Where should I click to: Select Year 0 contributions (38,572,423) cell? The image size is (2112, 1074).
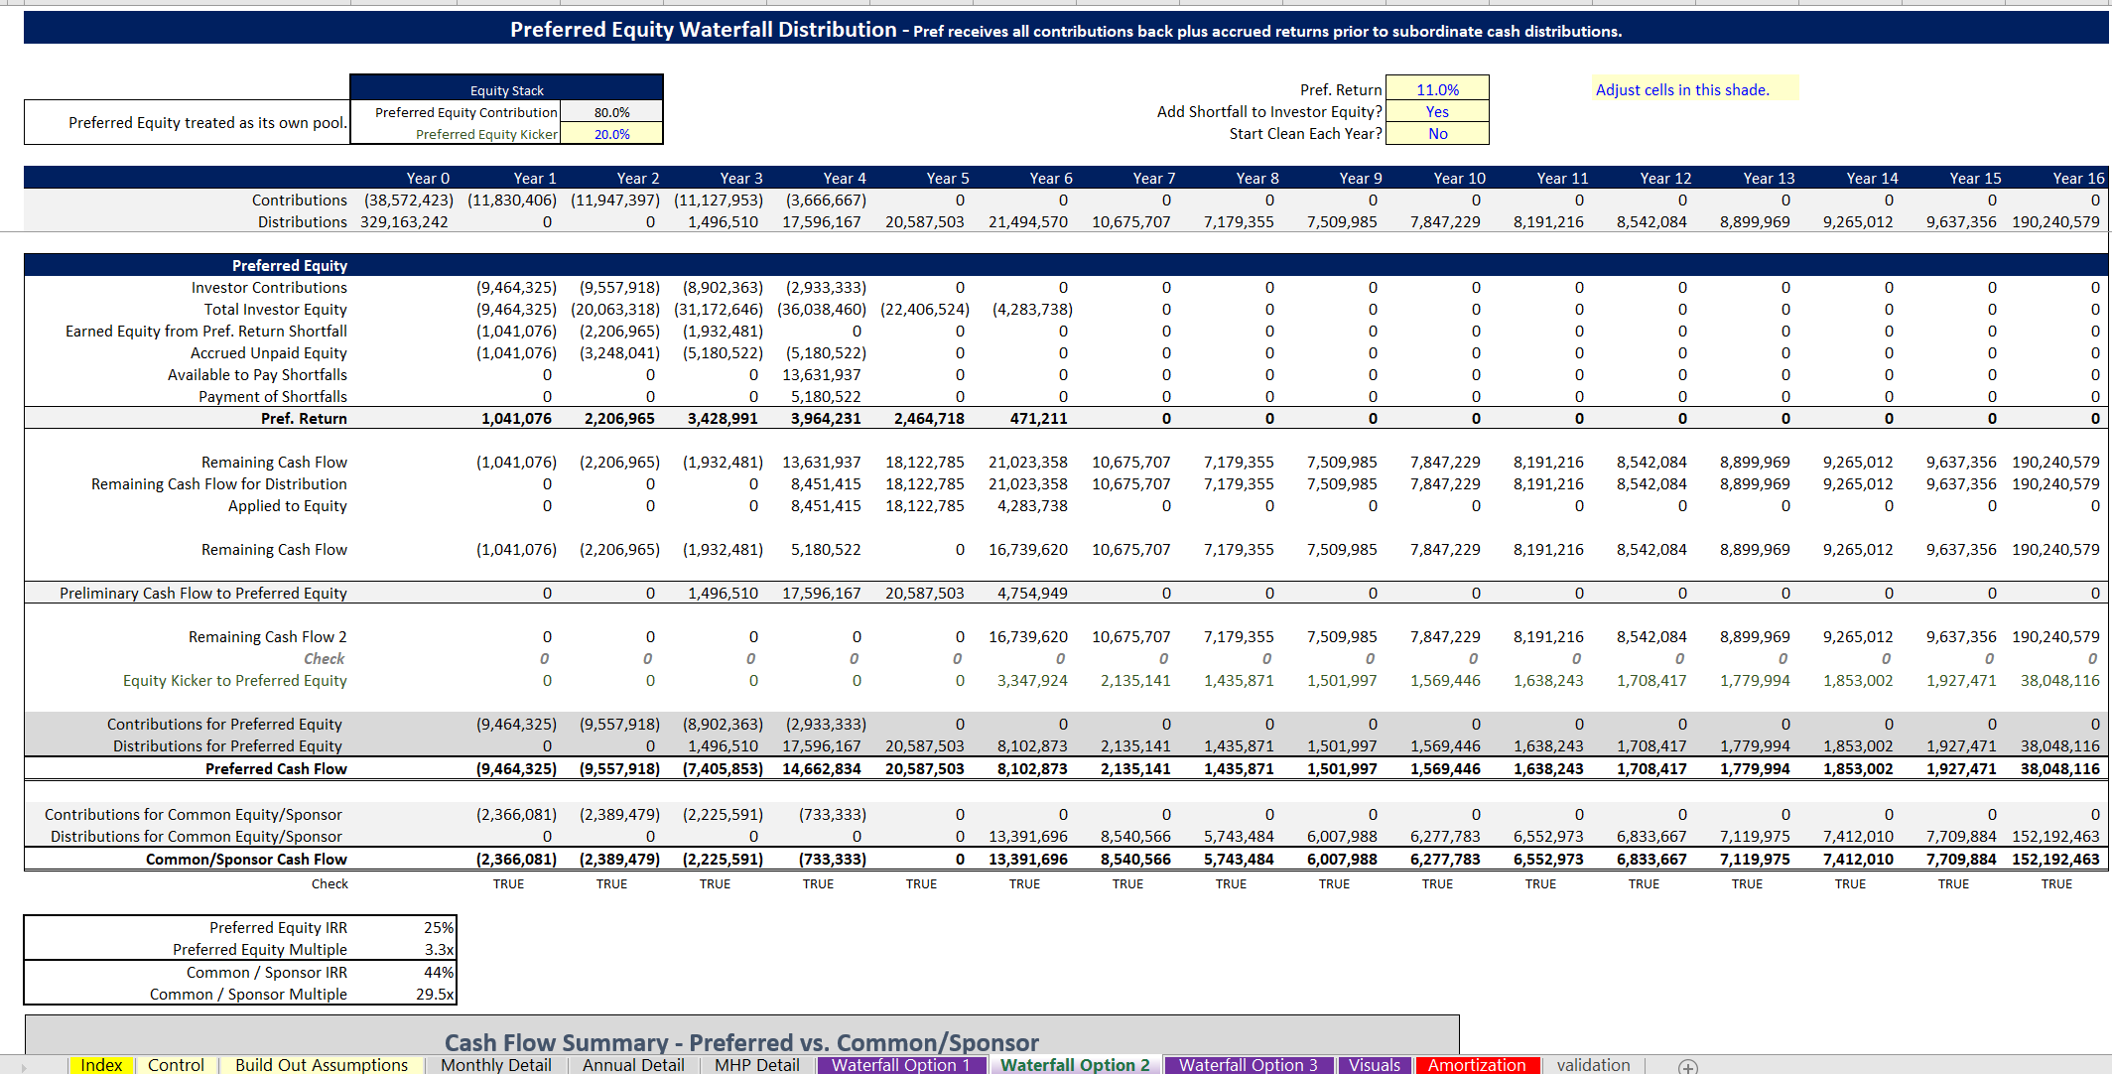(x=408, y=200)
